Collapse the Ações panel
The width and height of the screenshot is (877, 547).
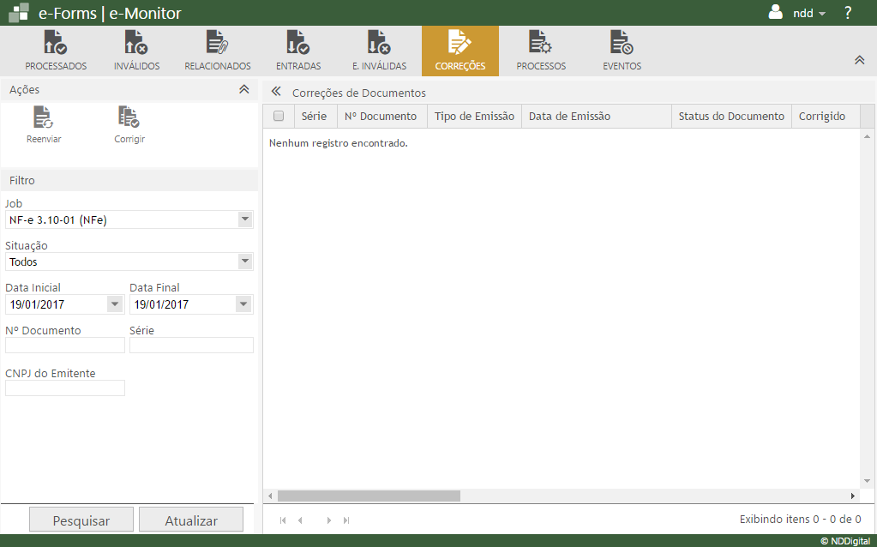(243, 89)
